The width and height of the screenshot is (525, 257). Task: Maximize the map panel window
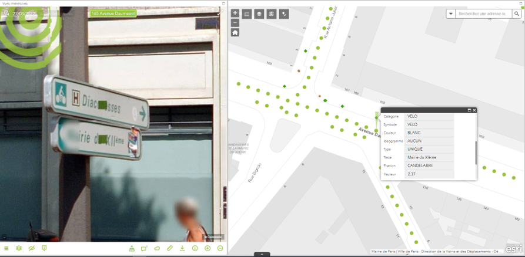(x=521, y=3)
